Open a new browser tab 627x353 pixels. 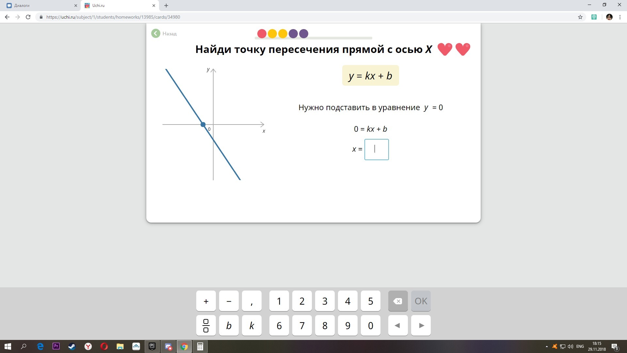click(166, 6)
